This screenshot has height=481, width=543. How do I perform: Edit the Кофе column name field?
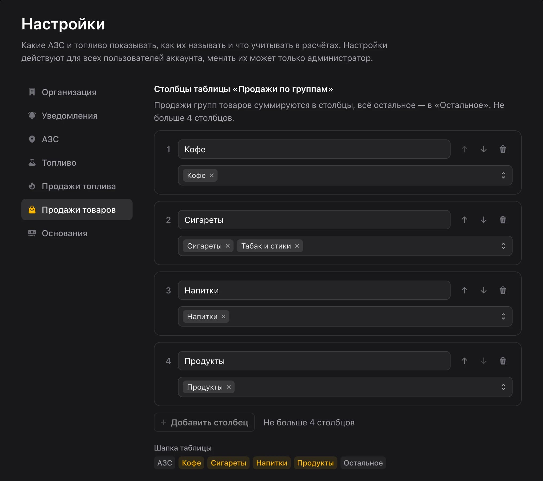click(314, 149)
